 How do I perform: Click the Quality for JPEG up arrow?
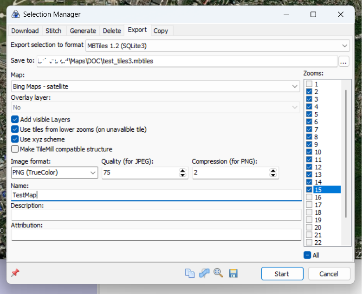click(x=183, y=171)
